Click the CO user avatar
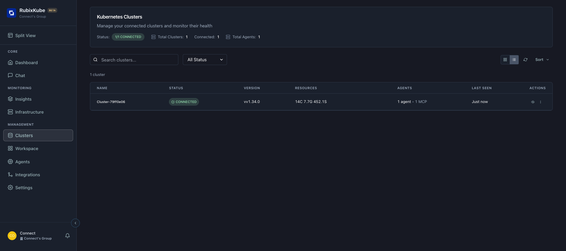This screenshot has width=566, height=251. click(x=12, y=236)
